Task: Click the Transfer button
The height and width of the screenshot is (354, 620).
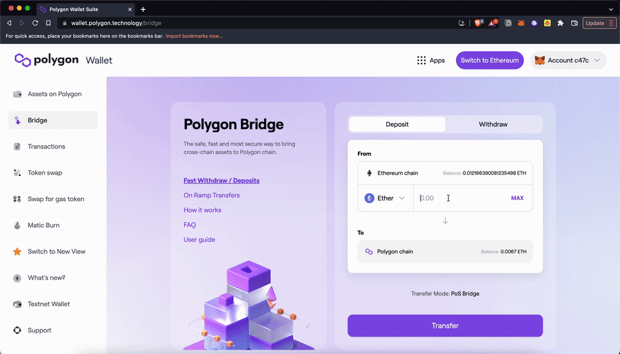Action: click(445, 325)
